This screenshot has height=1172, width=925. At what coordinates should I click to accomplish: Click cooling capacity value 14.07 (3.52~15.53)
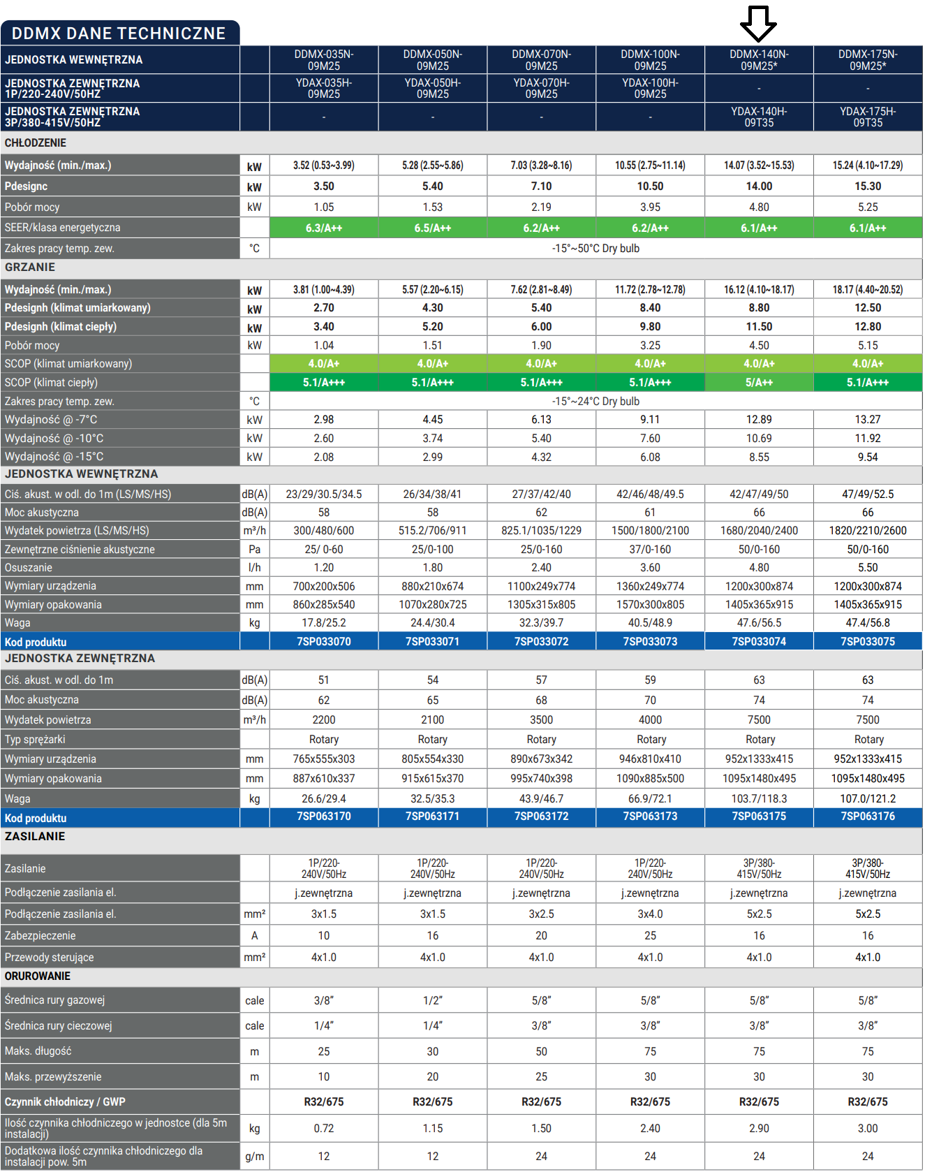point(760,166)
